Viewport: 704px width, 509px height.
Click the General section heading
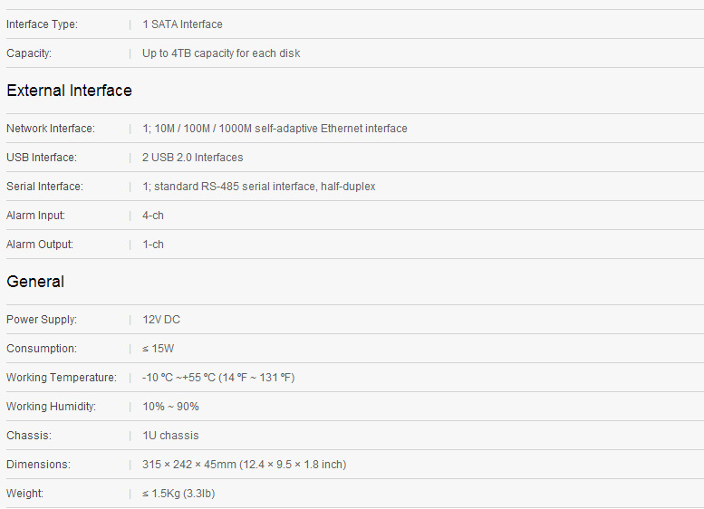(35, 282)
